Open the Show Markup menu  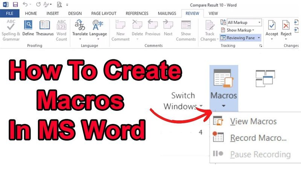click(237, 30)
